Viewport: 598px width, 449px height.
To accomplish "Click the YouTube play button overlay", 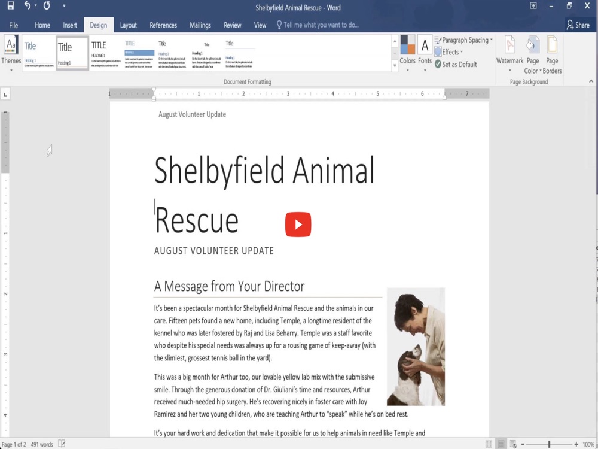I will [x=298, y=224].
